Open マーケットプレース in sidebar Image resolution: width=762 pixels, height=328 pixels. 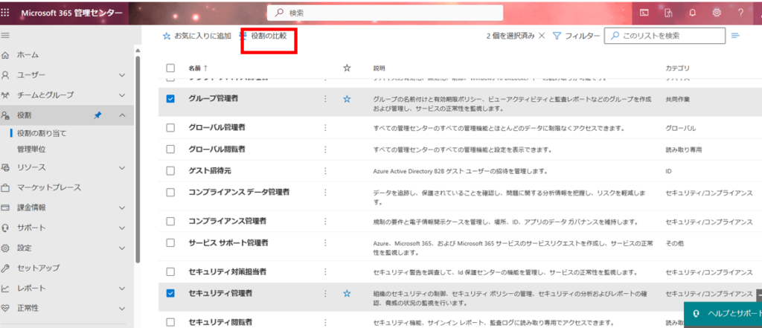[49, 187]
